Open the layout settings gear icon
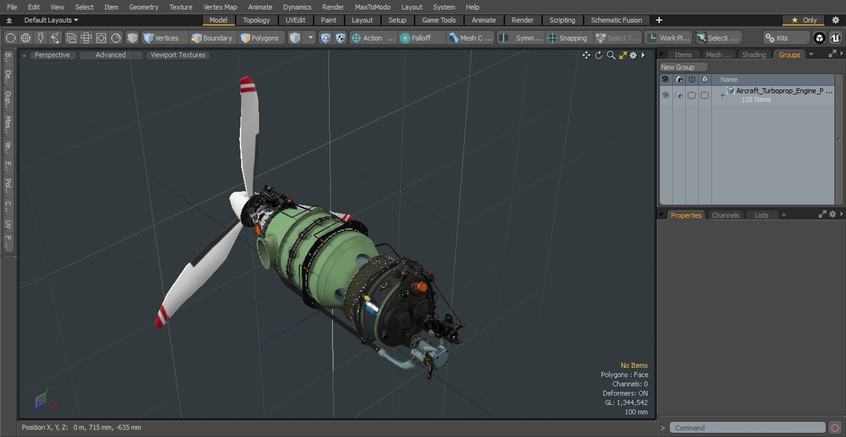Viewport: 846px width, 437px height. point(835,20)
